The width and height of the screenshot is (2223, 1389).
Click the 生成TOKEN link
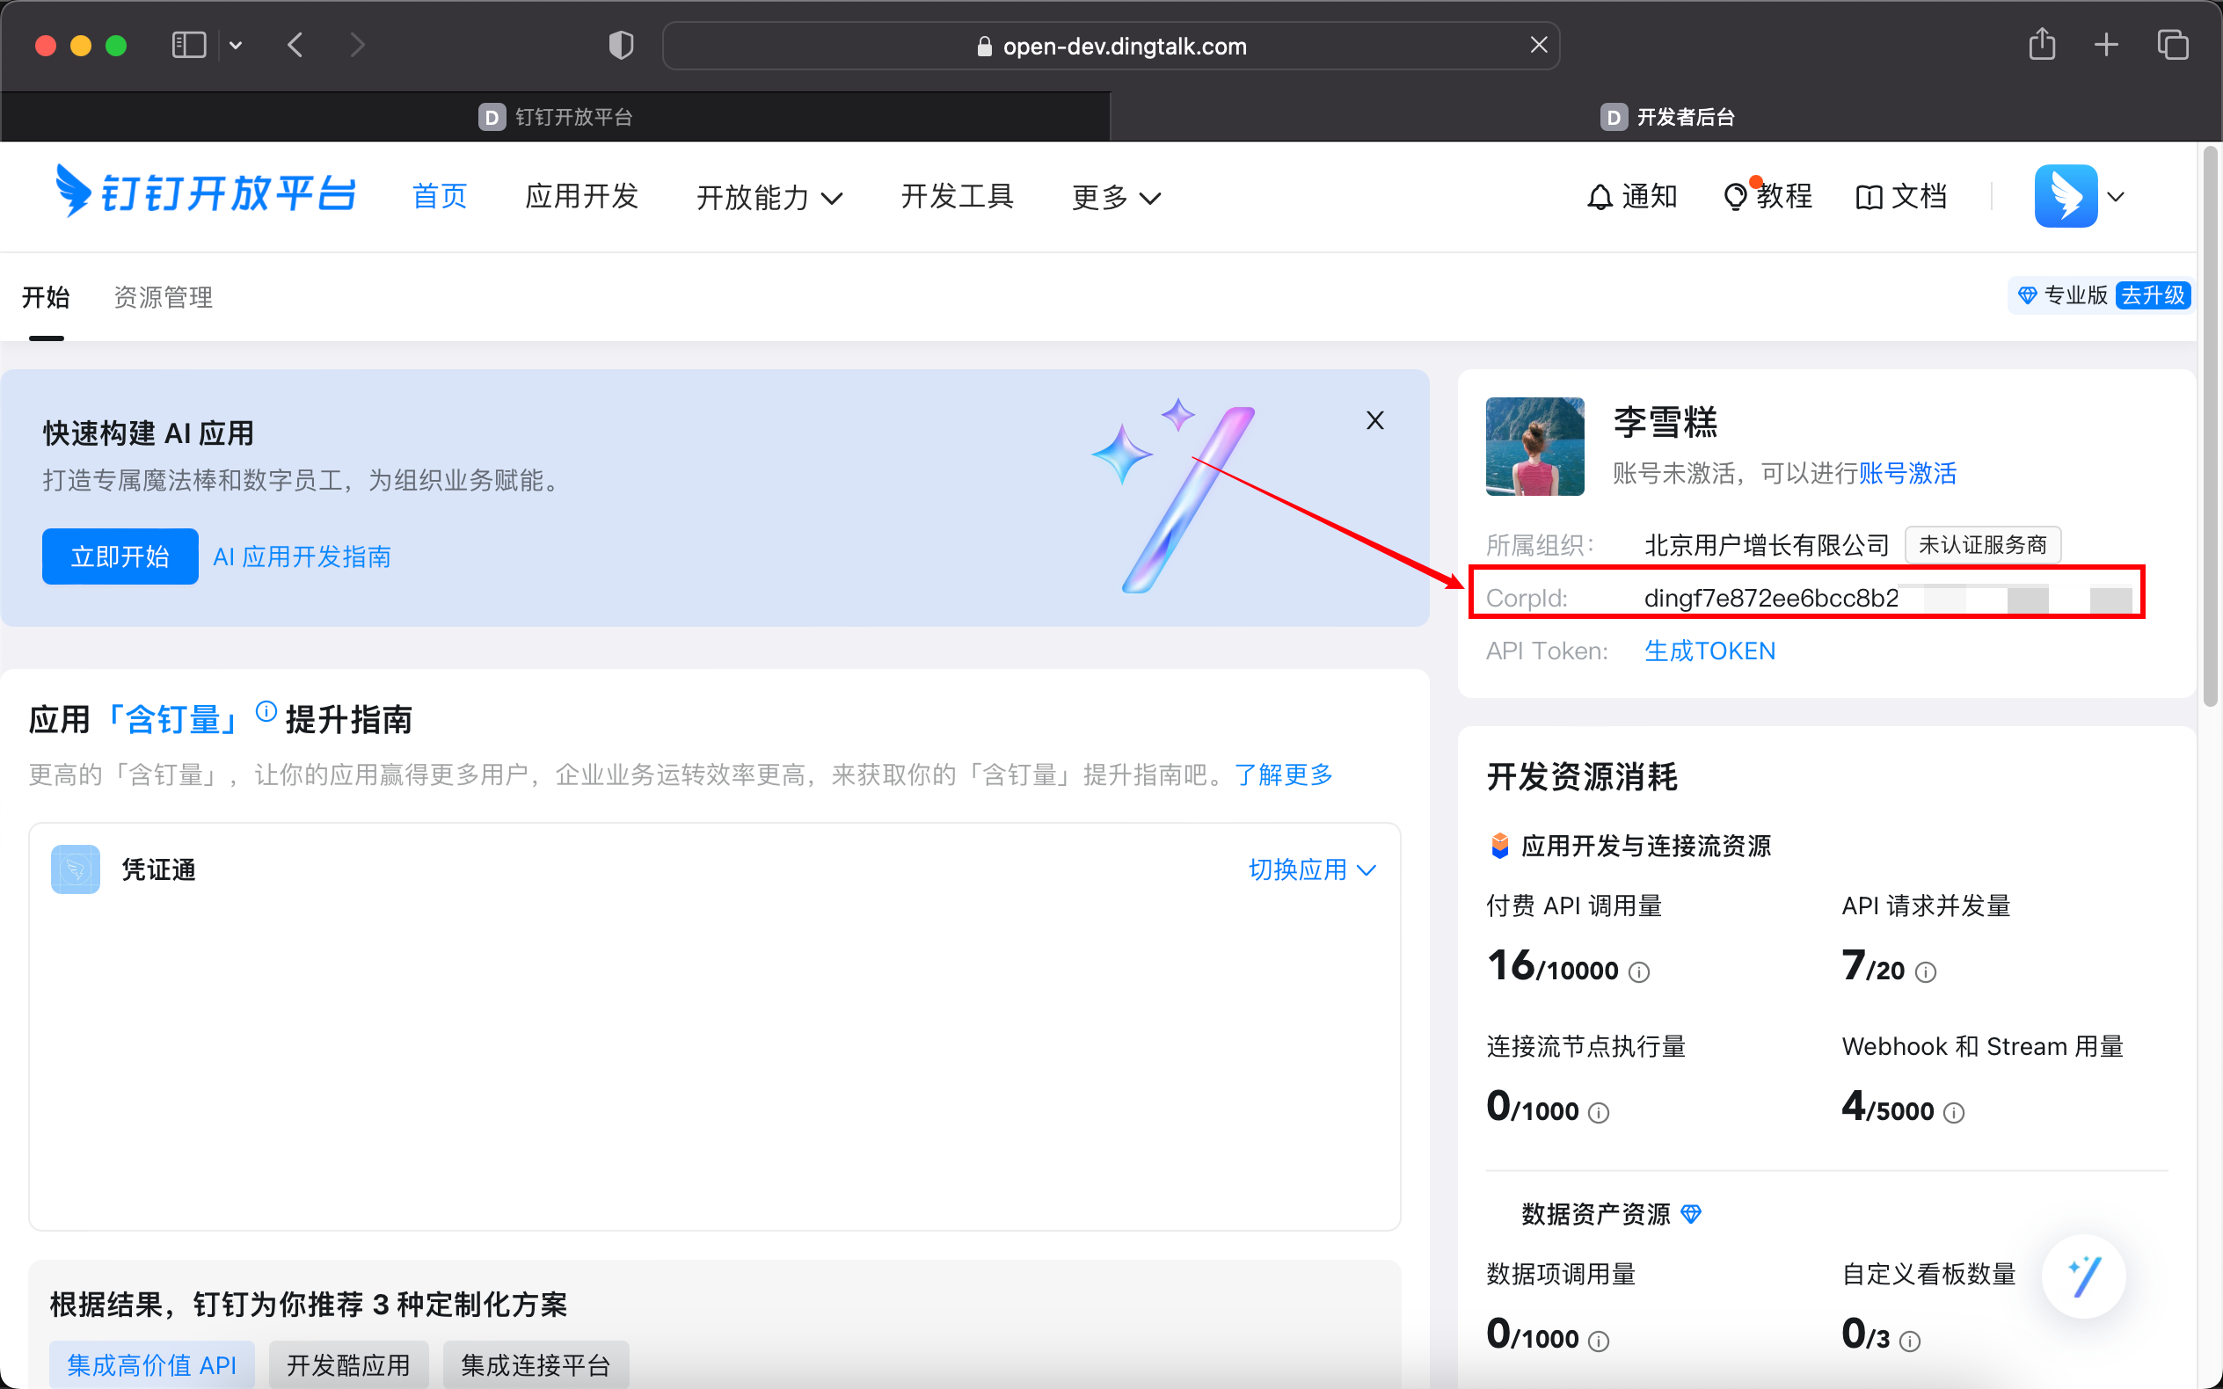pyautogui.click(x=1709, y=651)
